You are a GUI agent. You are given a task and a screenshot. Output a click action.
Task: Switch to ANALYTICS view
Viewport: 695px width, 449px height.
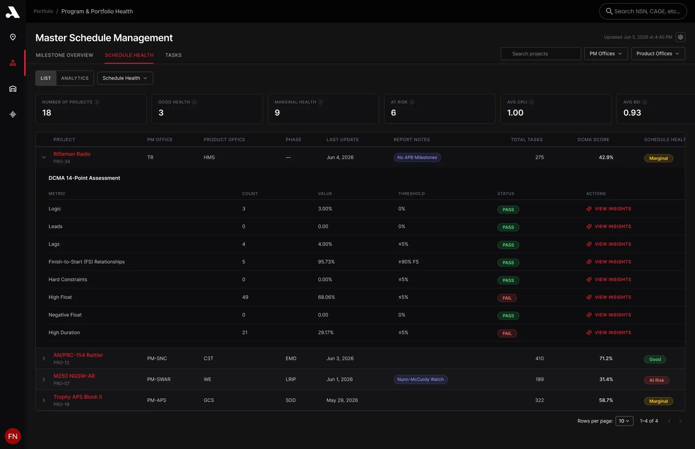pos(75,78)
